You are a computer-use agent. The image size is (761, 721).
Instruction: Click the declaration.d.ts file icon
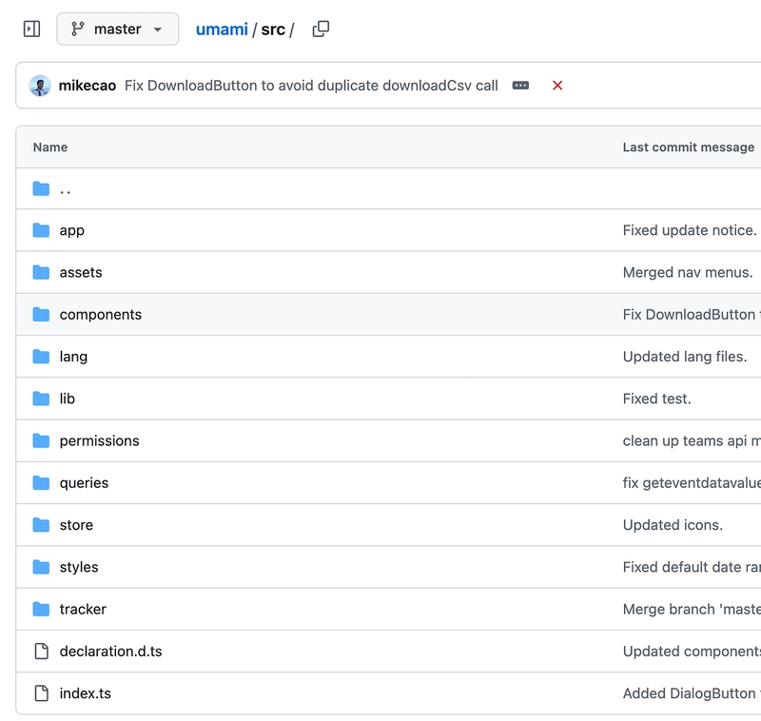point(41,652)
